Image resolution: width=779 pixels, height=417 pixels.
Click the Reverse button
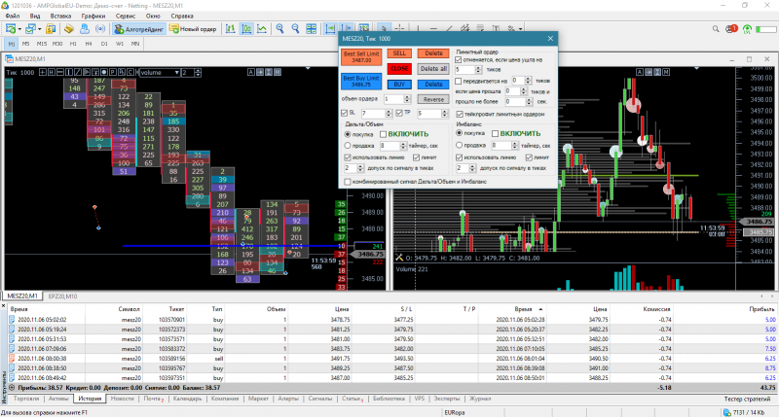click(x=433, y=99)
